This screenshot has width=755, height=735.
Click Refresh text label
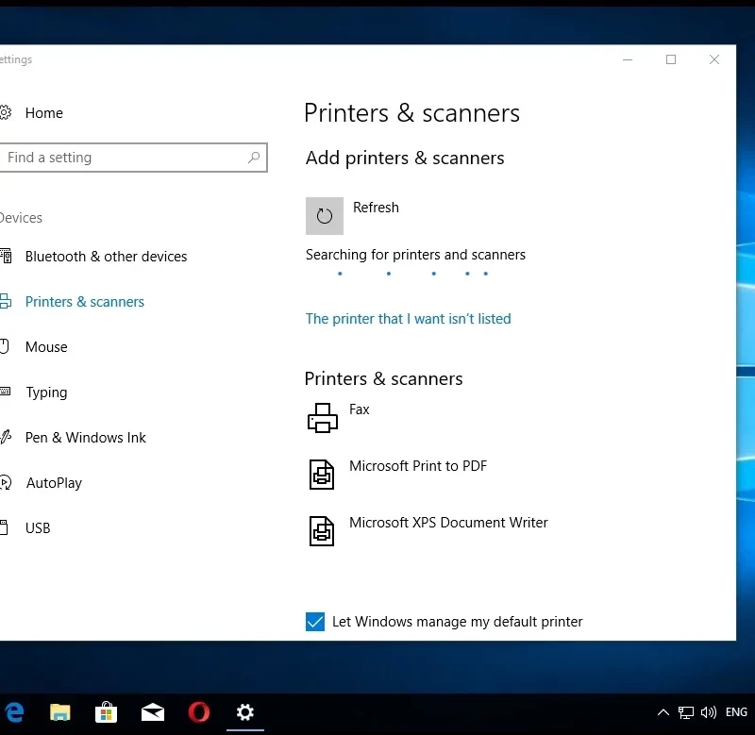coord(376,208)
